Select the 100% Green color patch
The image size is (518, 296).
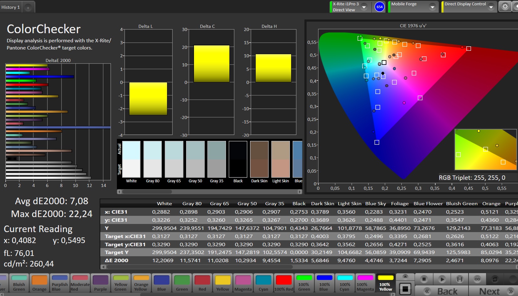(x=304, y=283)
